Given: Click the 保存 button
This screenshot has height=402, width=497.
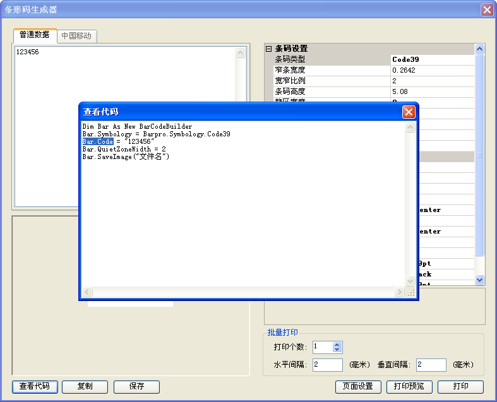Looking at the screenshot, I should click(x=136, y=386).
